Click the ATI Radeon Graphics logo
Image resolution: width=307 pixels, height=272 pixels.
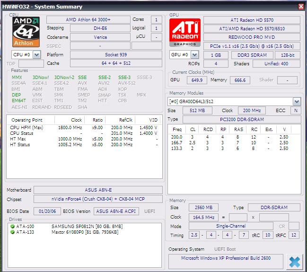click(x=185, y=33)
